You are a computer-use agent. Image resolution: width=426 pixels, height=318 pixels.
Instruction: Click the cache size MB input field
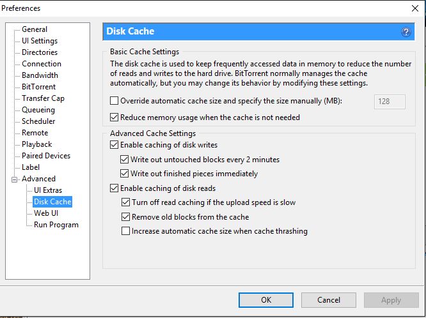(x=390, y=101)
